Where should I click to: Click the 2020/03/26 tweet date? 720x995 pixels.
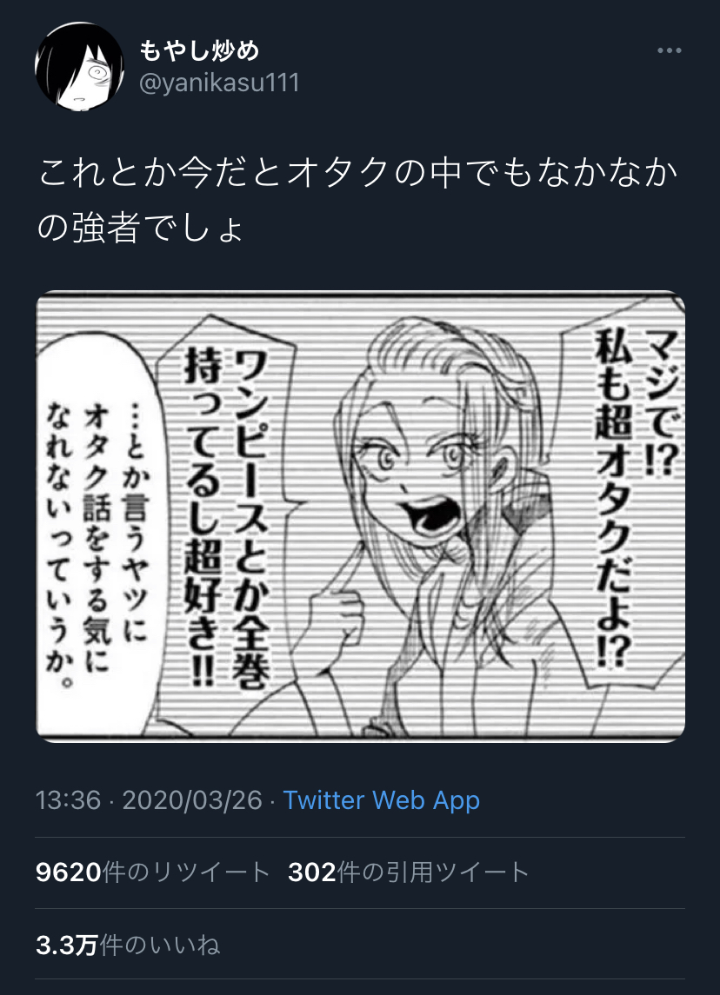tap(192, 800)
